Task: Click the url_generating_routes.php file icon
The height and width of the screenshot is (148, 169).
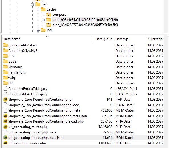Action: click(x=5, y=127)
